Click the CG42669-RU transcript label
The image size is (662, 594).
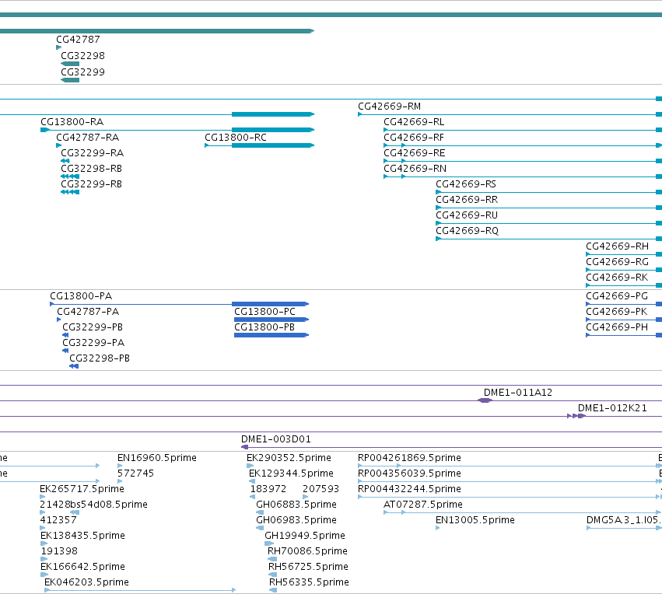pyautogui.click(x=467, y=215)
